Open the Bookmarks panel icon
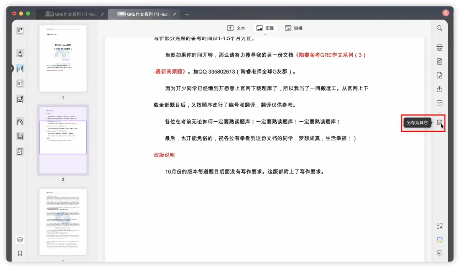The height and width of the screenshot is (268, 460). pos(20,253)
